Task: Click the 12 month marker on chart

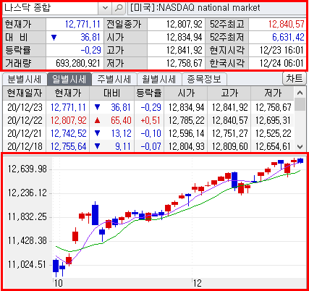Action: [197, 283]
